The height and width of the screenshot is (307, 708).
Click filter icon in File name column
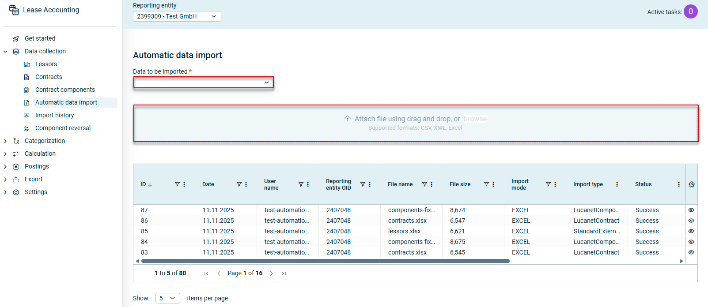coord(424,184)
